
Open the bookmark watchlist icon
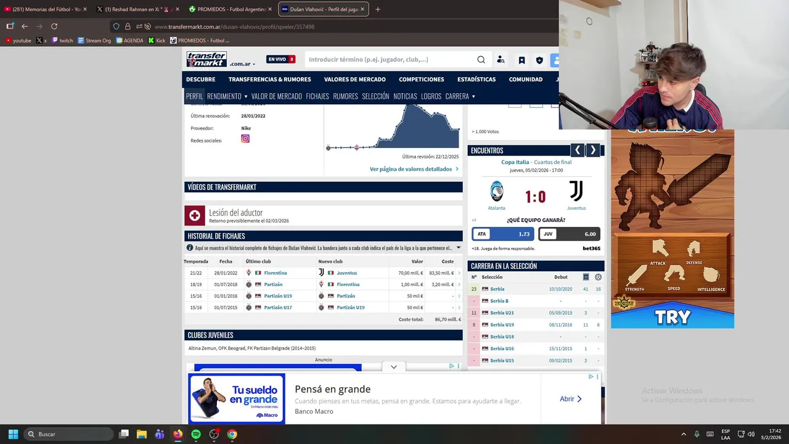click(x=521, y=60)
